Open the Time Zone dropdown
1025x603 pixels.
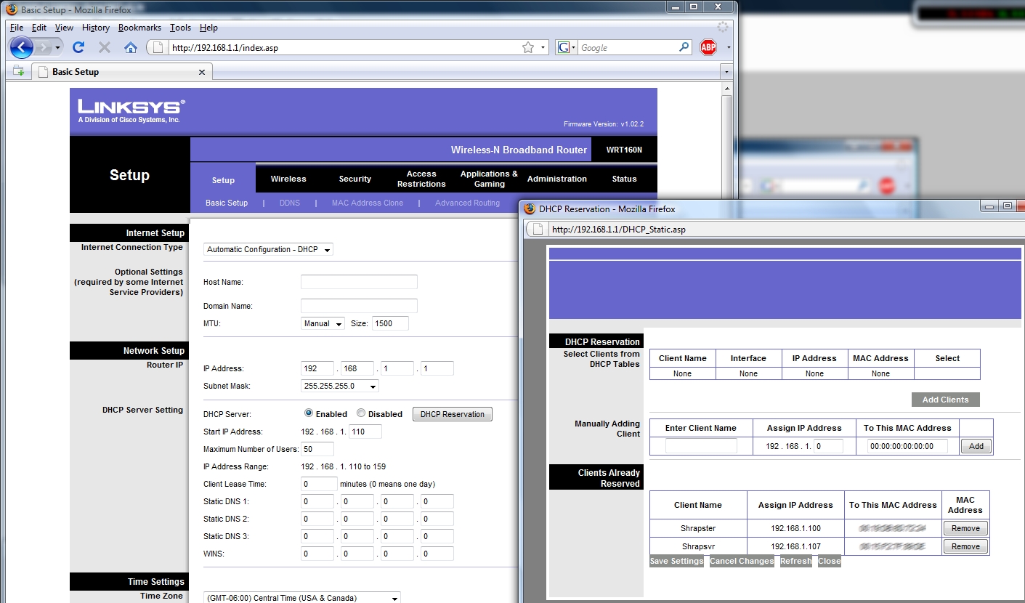(x=301, y=598)
